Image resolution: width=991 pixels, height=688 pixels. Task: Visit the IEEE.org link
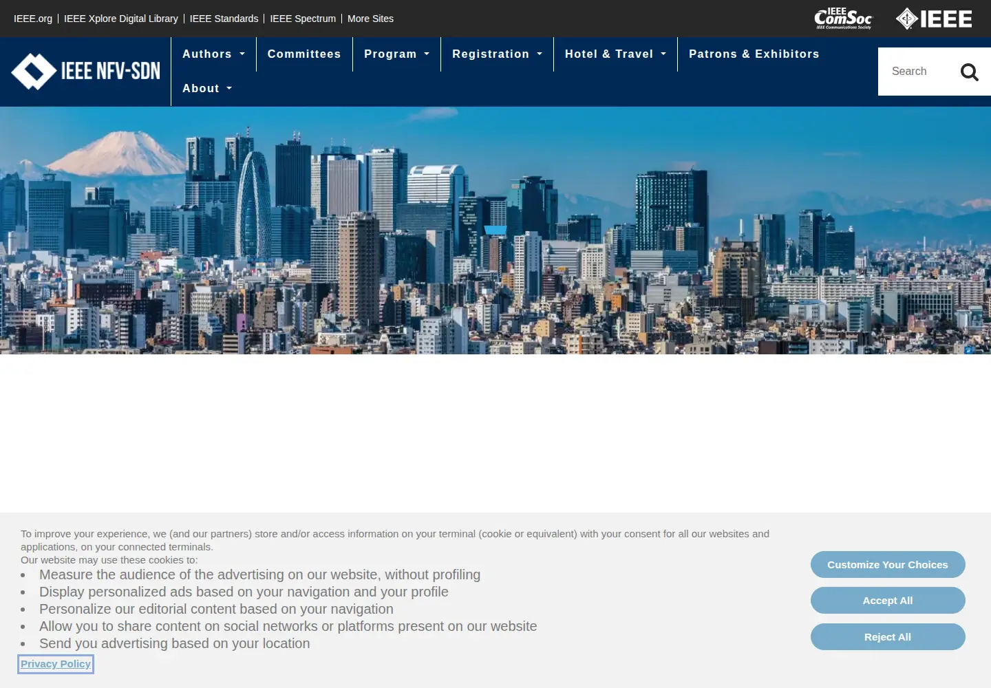[x=33, y=19]
